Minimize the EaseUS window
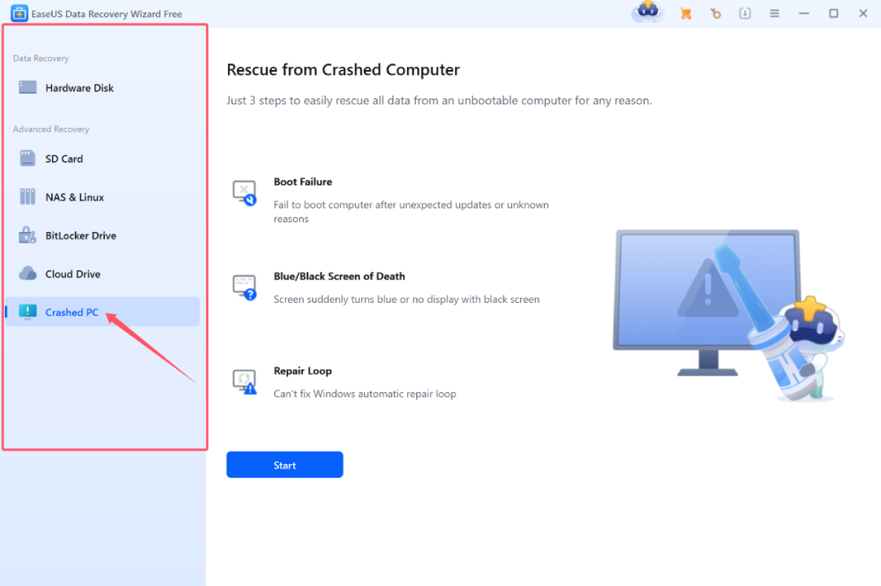This screenshot has width=881, height=586. (804, 14)
